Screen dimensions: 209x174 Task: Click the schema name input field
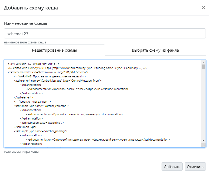pos(105,34)
